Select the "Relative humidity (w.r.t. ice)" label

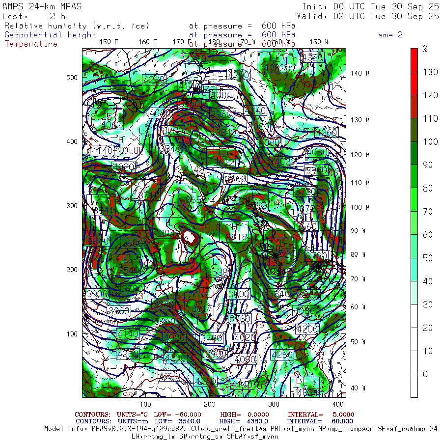click(x=77, y=26)
